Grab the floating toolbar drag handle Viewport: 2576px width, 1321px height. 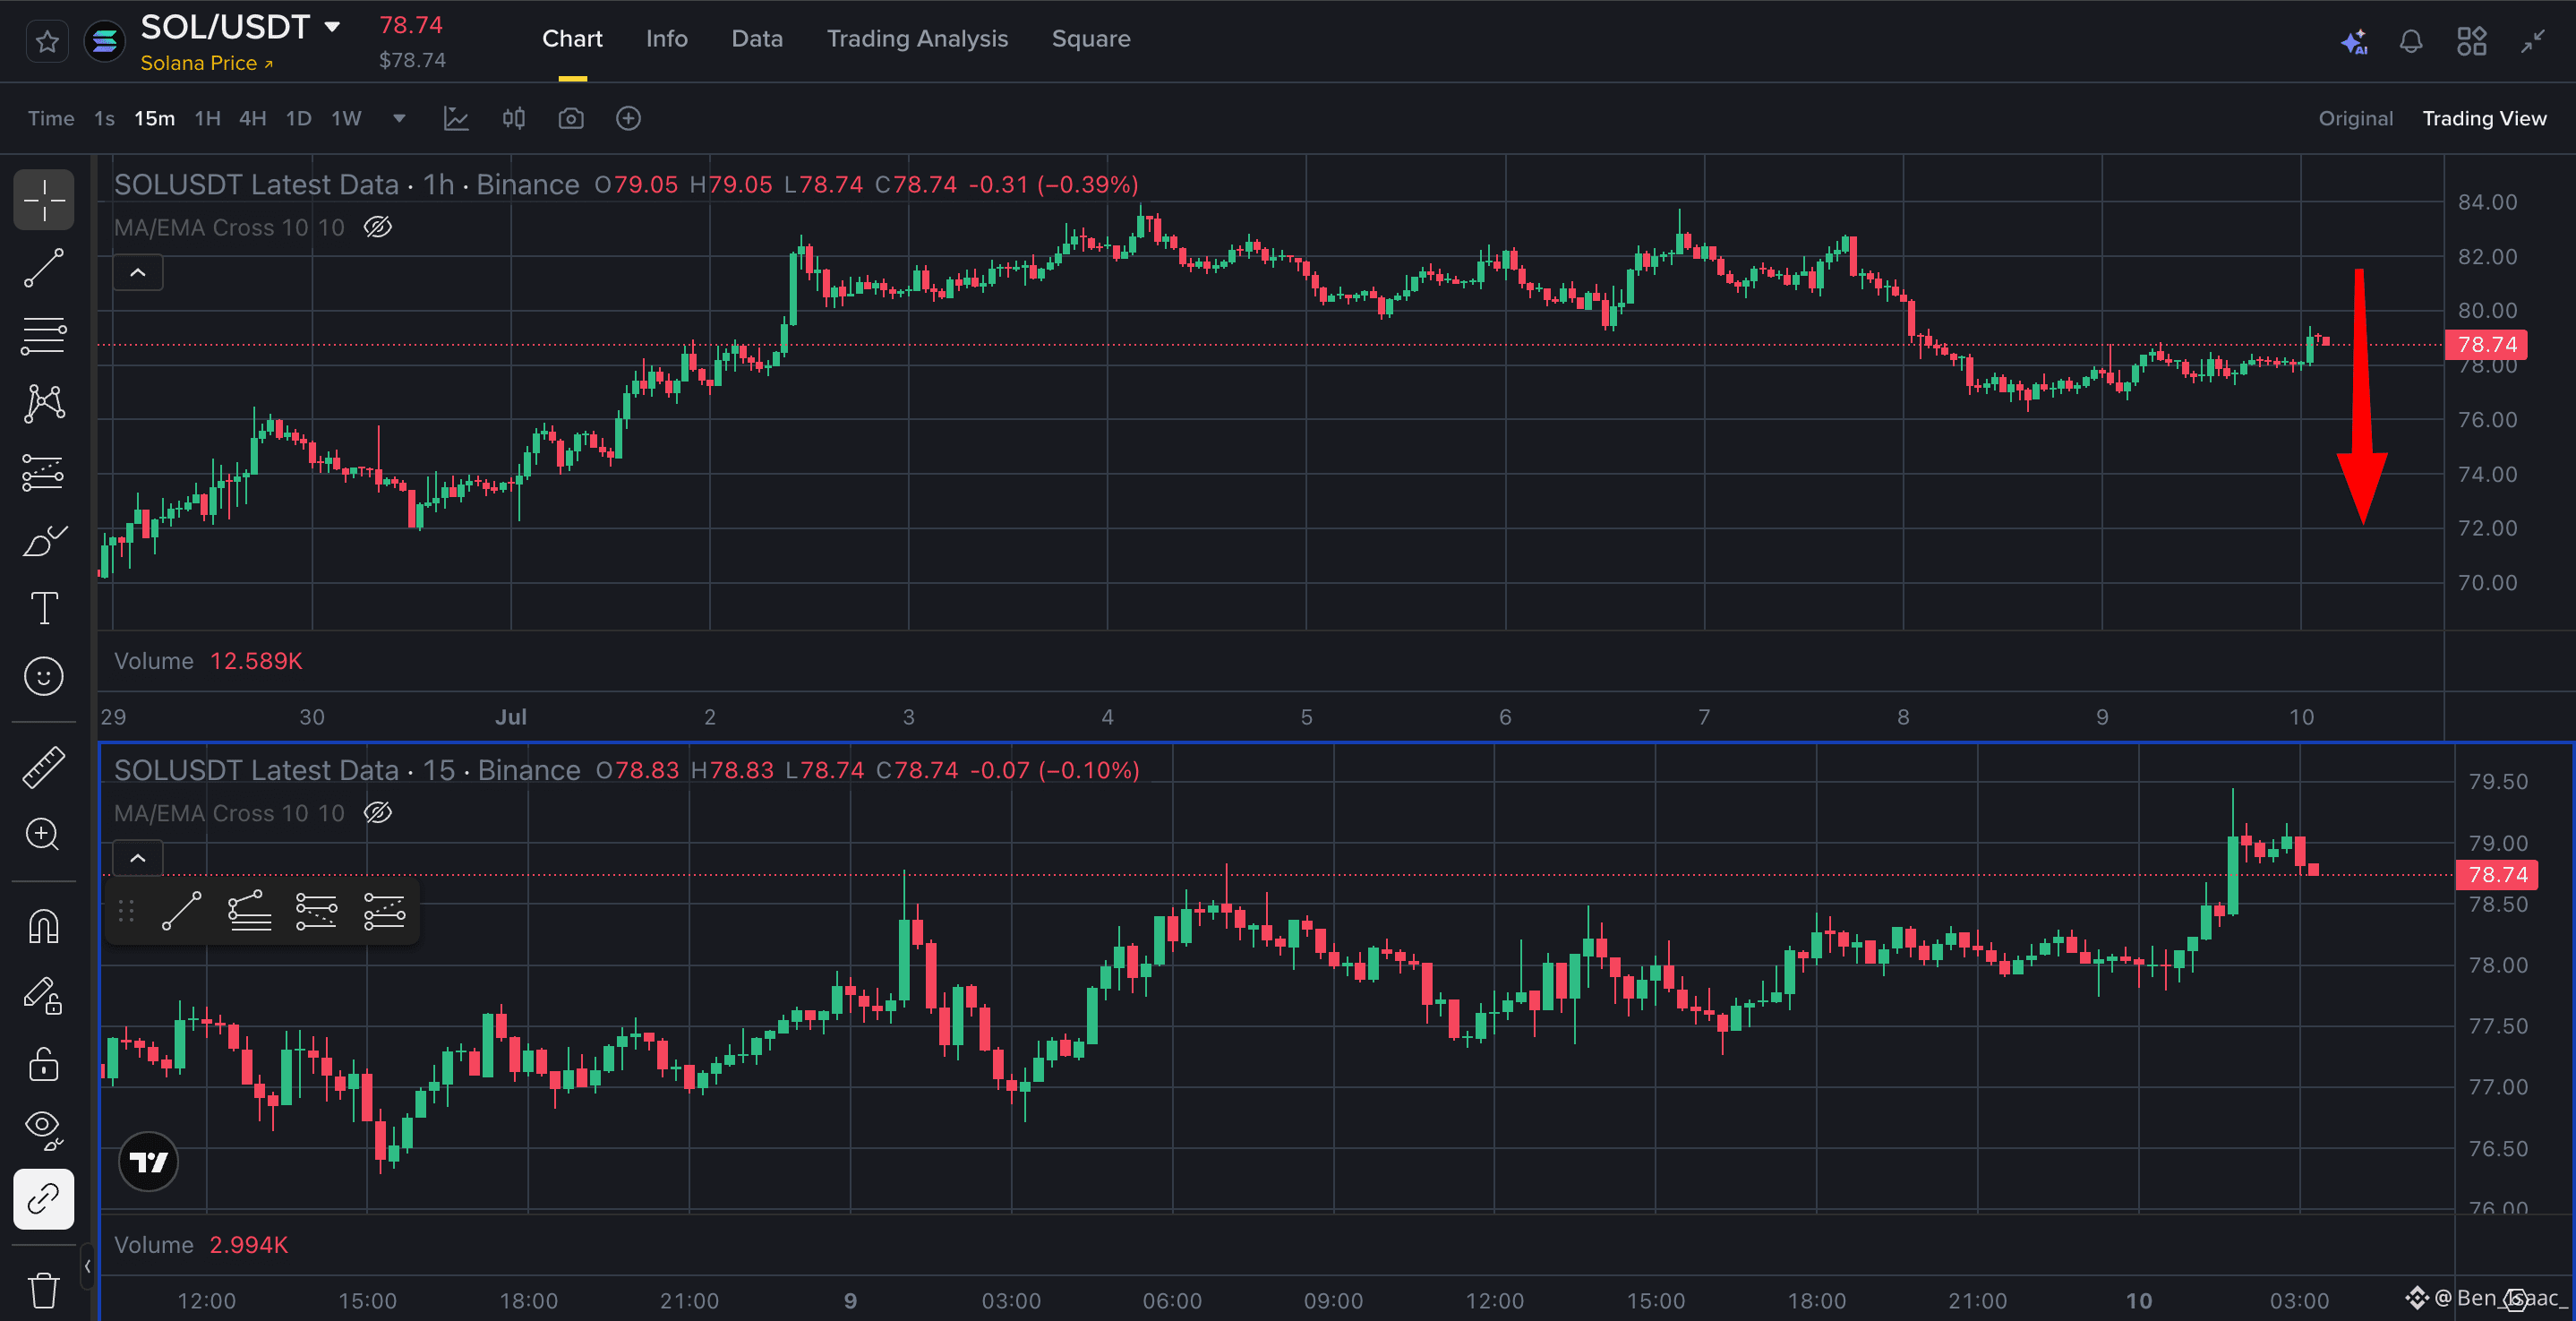click(126, 911)
